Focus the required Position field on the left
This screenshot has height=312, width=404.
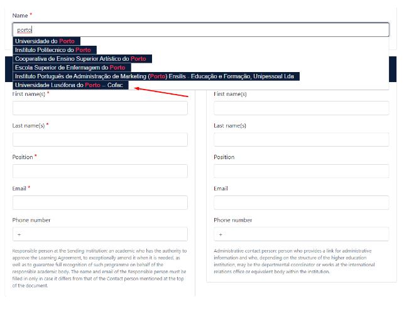tap(100, 171)
